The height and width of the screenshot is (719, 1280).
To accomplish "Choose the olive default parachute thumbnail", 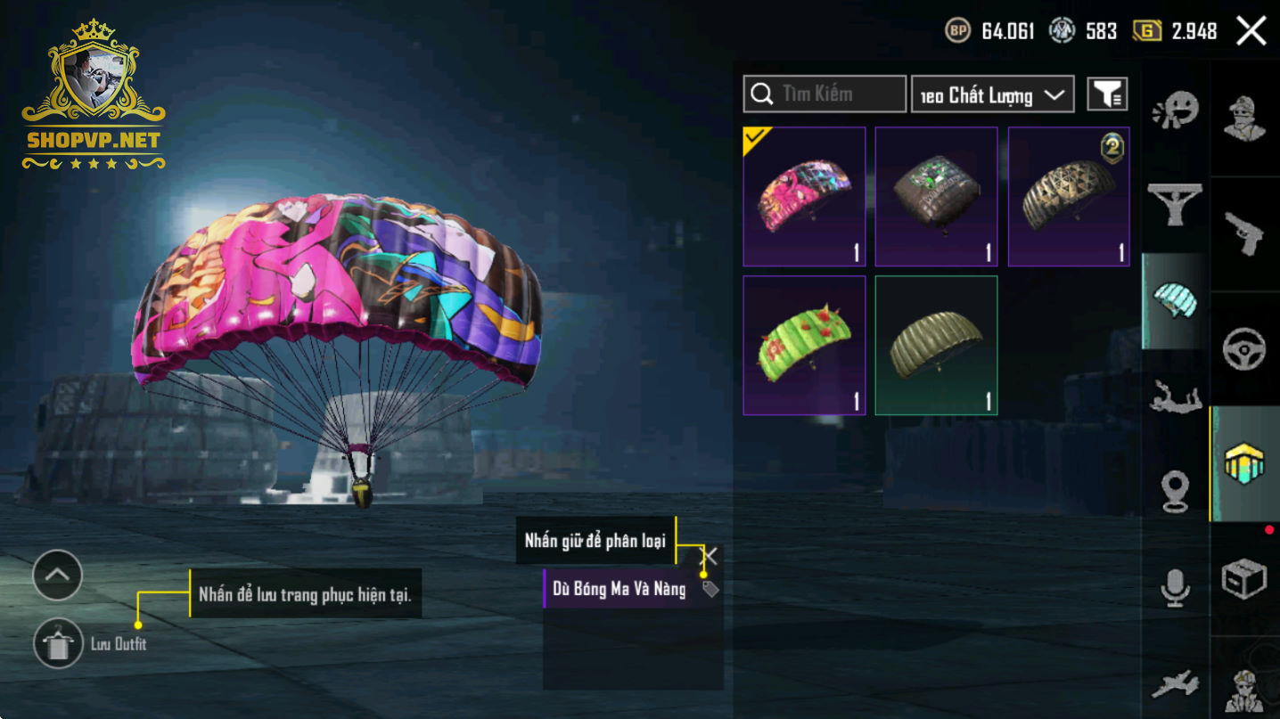I will click(936, 346).
